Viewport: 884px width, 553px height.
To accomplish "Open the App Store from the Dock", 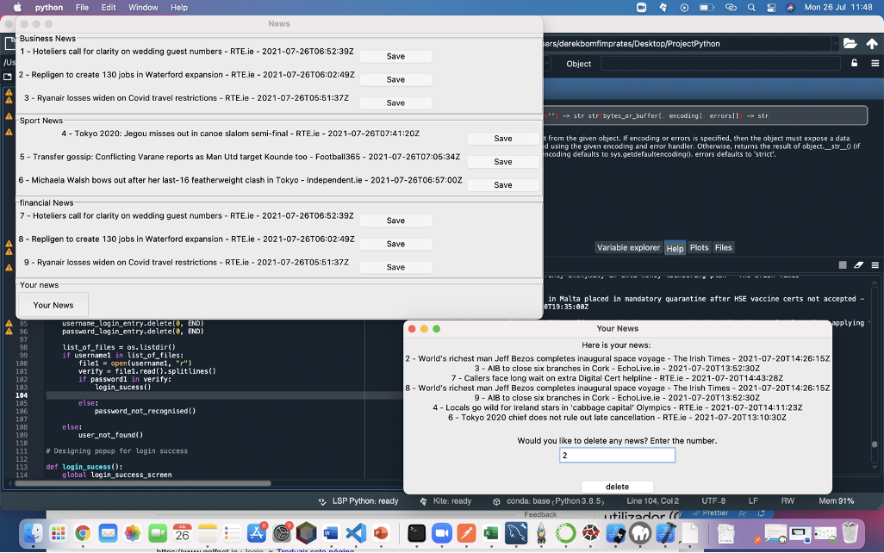I will 257,533.
